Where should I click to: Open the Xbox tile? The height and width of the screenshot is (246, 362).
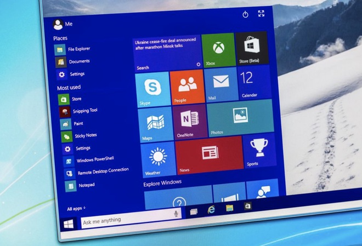218,50
